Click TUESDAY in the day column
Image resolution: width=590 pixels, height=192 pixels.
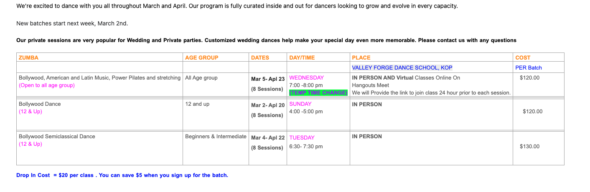tap(302, 138)
